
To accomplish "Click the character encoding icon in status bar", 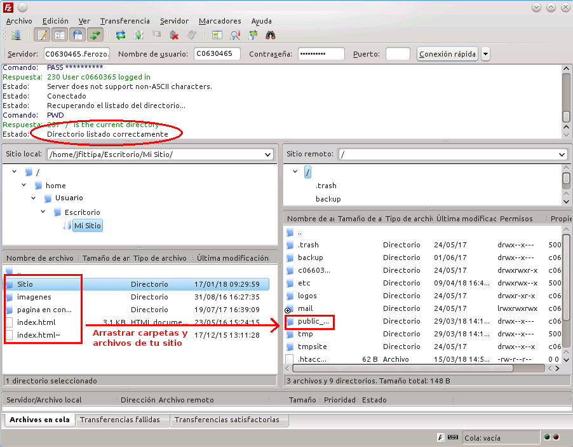I will coord(441,437).
